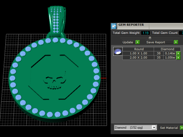
Task: Click the 0.14tw weight cell
Action: [170, 53]
